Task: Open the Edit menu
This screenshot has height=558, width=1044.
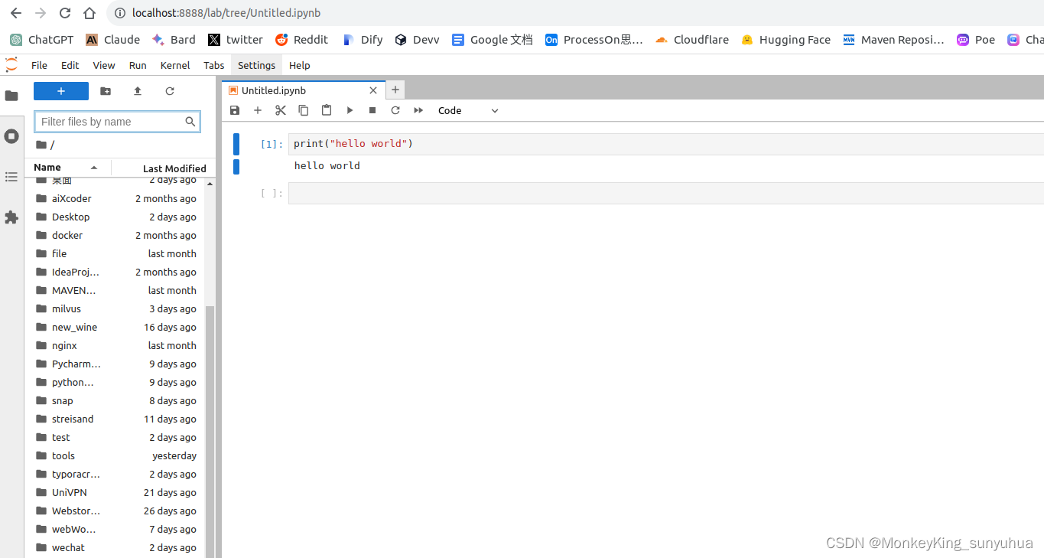Action: click(70, 65)
